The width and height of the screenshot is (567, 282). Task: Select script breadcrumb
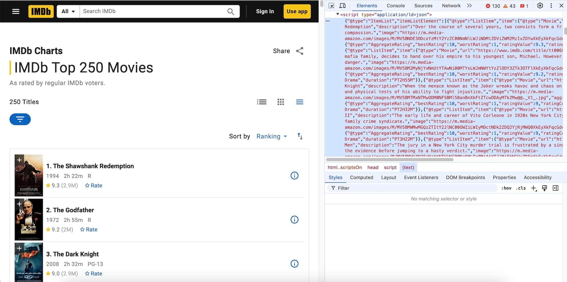[x=390, y=167]
